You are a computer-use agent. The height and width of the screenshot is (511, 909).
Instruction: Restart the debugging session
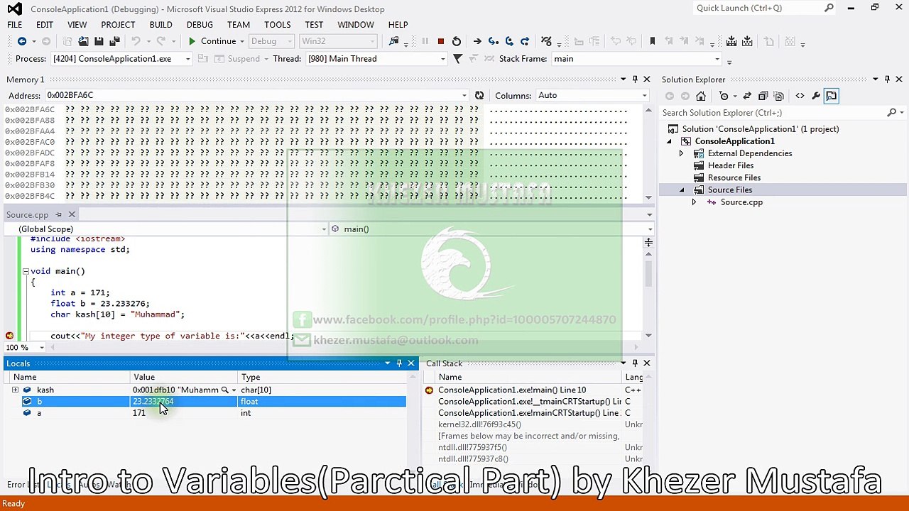pyautogui.click(x=457, y=42)
